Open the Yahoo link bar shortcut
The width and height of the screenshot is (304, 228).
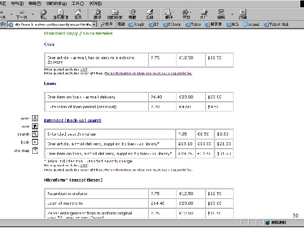point(193,24)
